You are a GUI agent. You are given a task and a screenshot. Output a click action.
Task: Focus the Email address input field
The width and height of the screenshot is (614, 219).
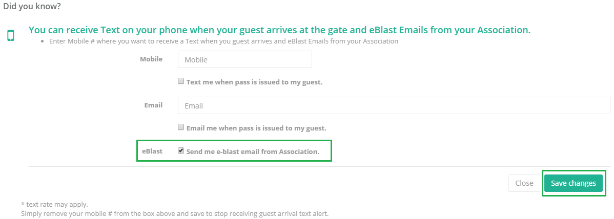[393, 105]
